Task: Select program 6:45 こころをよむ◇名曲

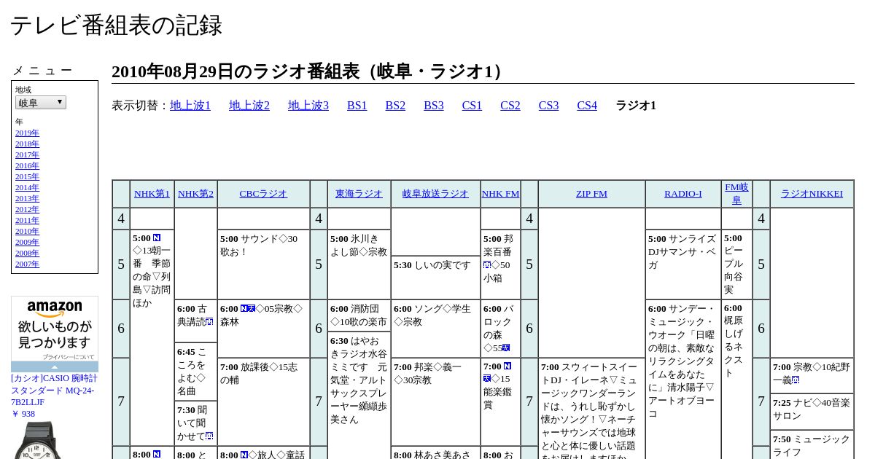Action: tap(195, 372)
